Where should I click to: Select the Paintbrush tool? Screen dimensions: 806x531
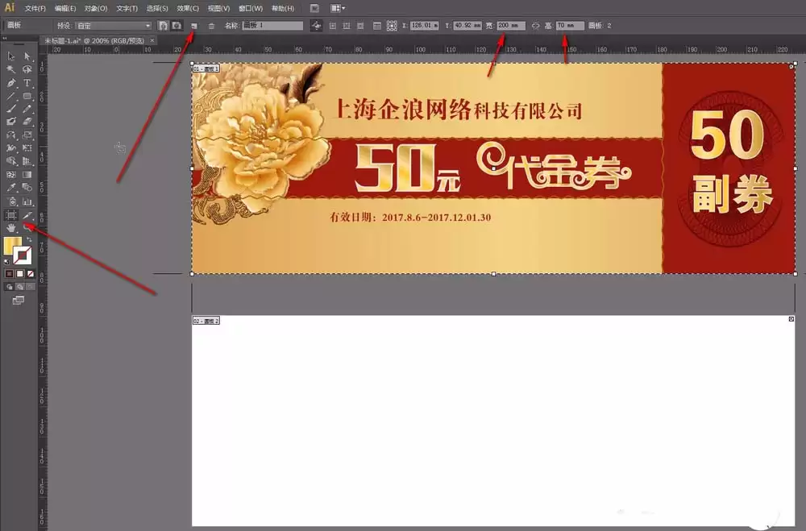(x=10, y=109)
